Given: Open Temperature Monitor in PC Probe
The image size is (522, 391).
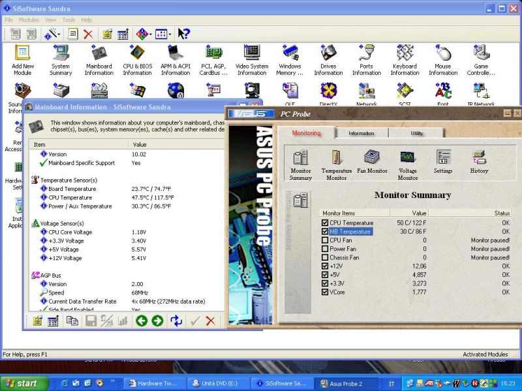Looking at the screenshot, I should pos(336,165).
